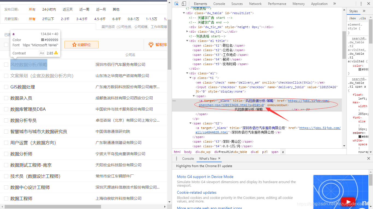This screenshot has height=209, width=373.
Task: Select the Styles pane tab
Action: click(x=353, y=11)
